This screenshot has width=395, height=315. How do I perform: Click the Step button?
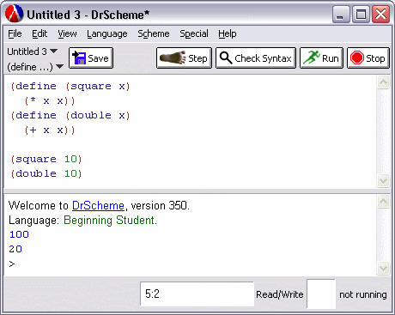click(184, 58)
